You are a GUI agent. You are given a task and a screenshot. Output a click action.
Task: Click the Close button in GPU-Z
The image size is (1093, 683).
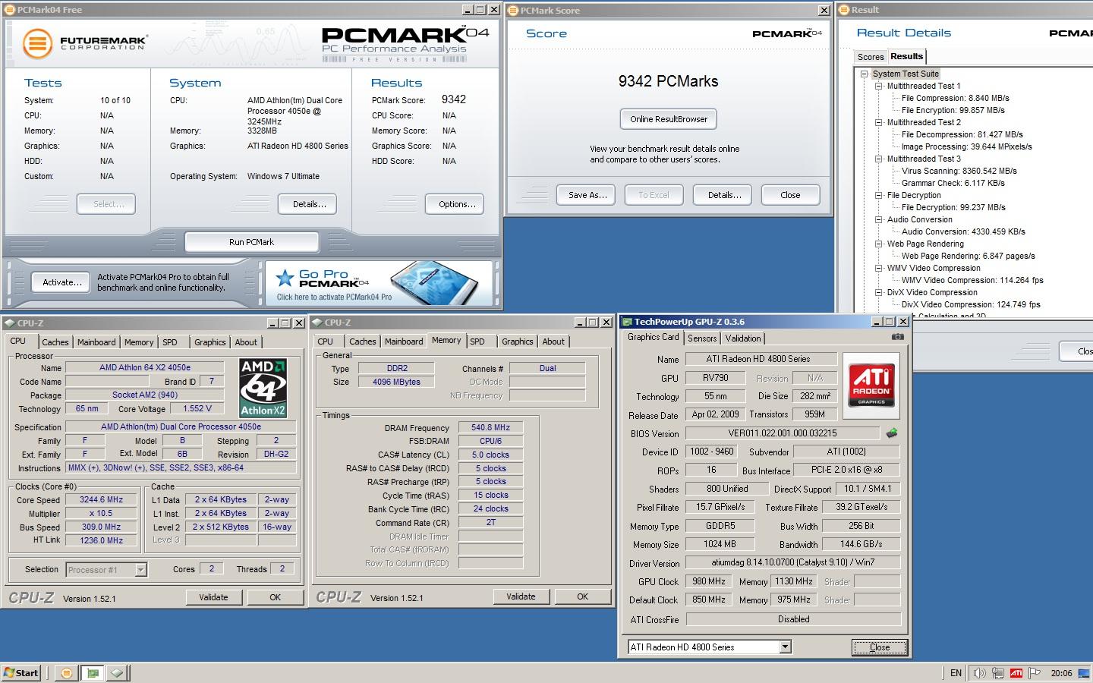coord(879,647)
